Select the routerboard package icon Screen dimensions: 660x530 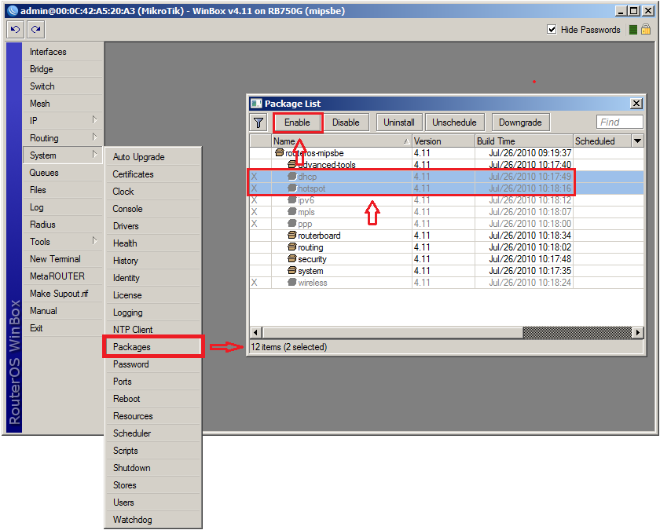pos(291,236)
